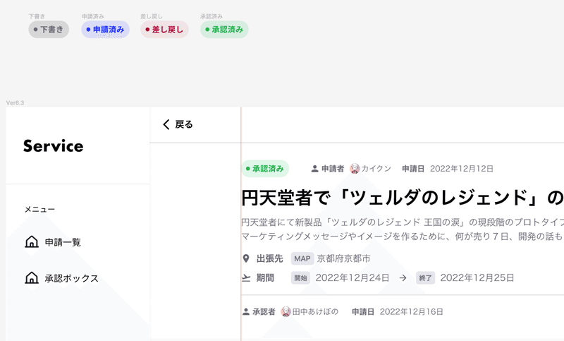Open the MAP tag button
Screen dimensions: 564x341
tap(302, 258)
